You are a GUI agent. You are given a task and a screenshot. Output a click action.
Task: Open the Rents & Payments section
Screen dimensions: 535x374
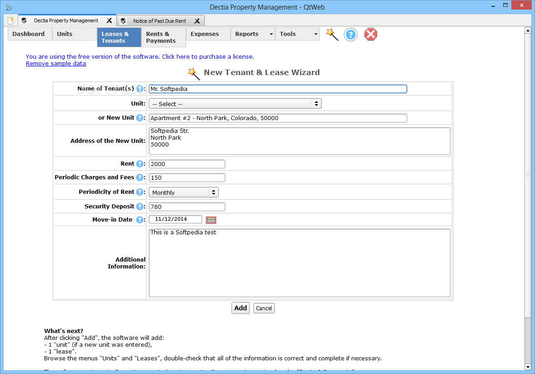click(x=164, y=37)
